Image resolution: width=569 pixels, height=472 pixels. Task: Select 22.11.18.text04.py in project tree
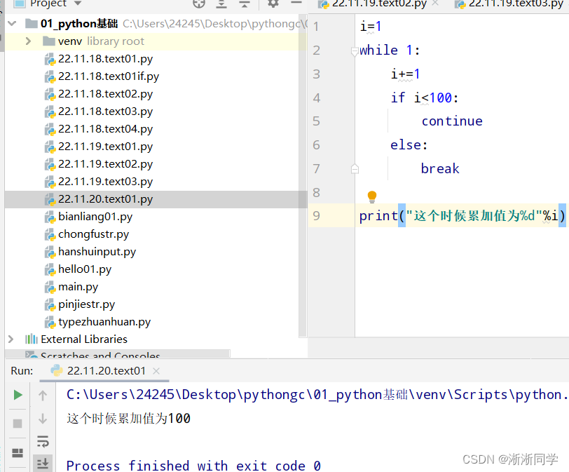tap(105, 129)
